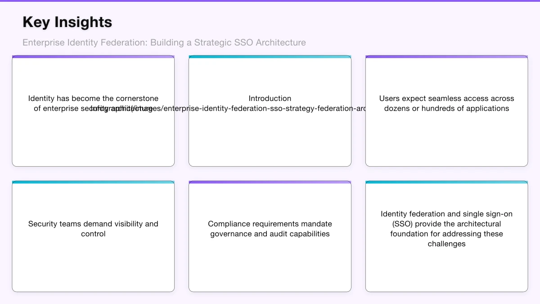The width and height of the screenshot is (540, 304).
Task: Select the text 'governance and audit capabilities'
Action: (x=270, y=234)
